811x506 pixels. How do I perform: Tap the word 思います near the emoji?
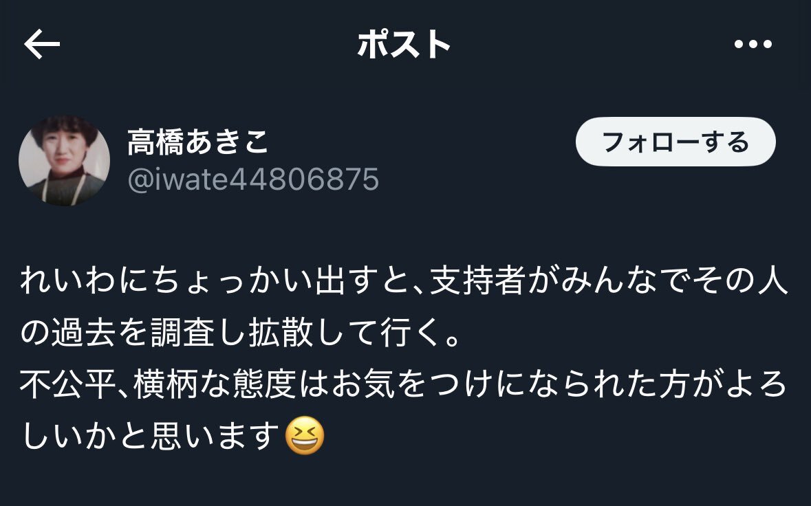pos(215,436)
